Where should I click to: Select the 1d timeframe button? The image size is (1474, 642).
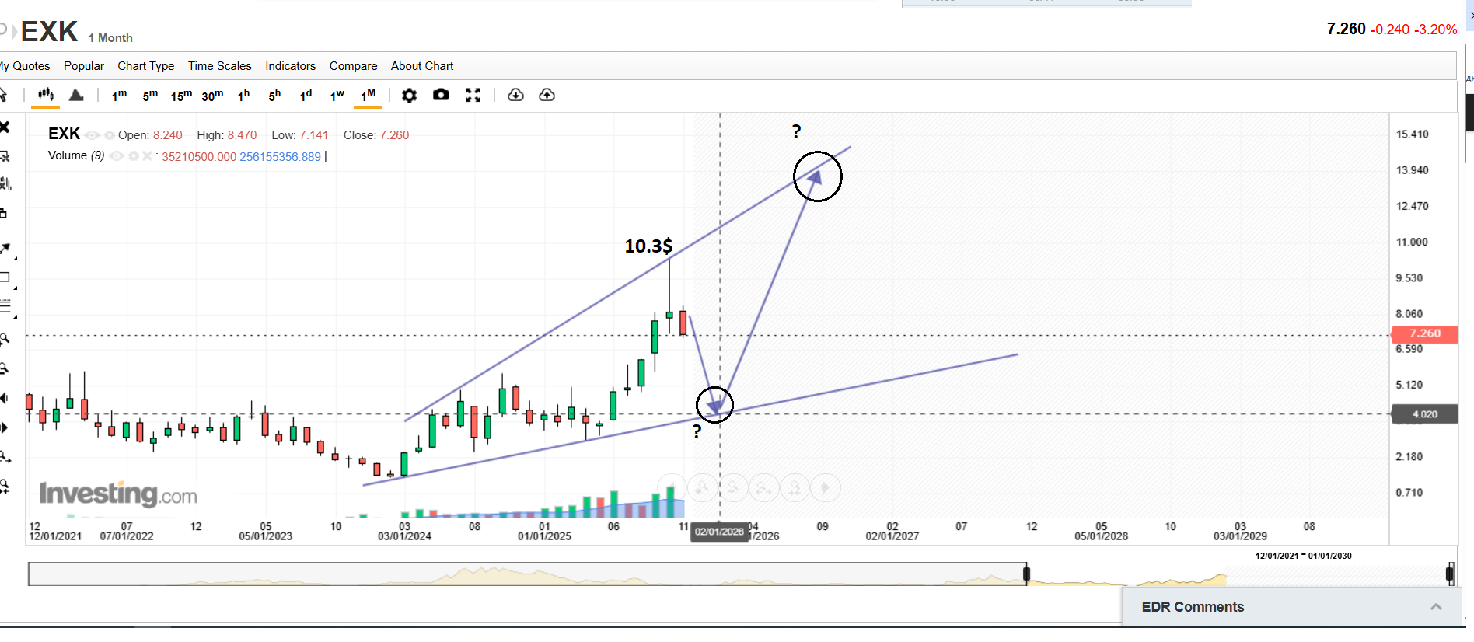tap(306, 95)
